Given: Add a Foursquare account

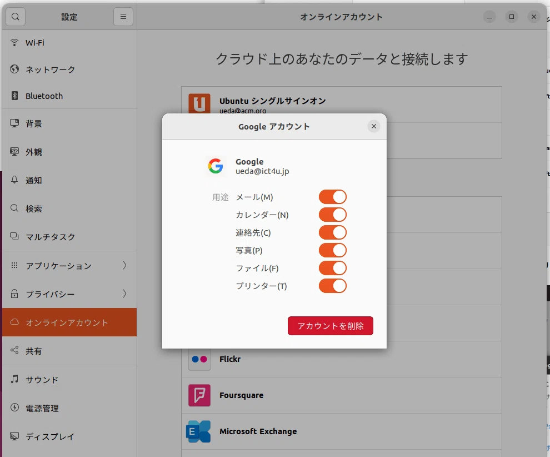Looking at the screenshot, I should pos(341,395).
